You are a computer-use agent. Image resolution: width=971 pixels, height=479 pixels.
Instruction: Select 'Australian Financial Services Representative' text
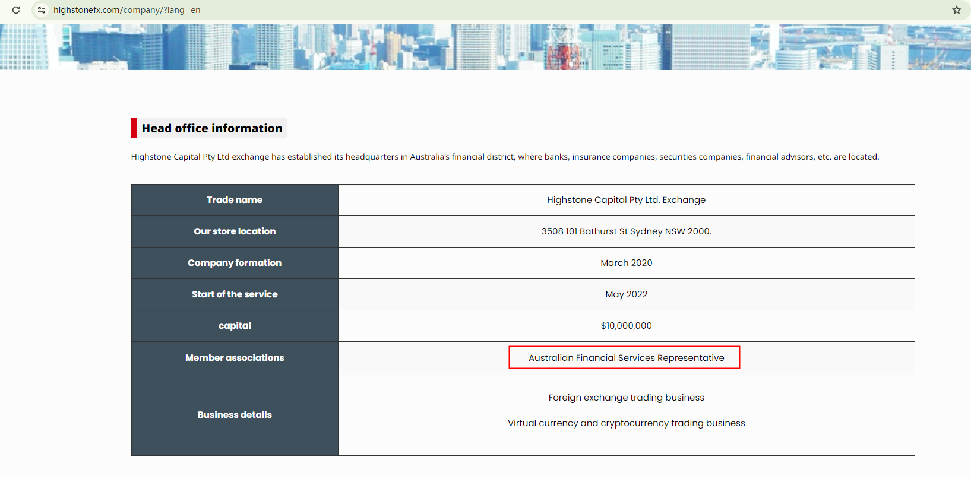point(626,358)
